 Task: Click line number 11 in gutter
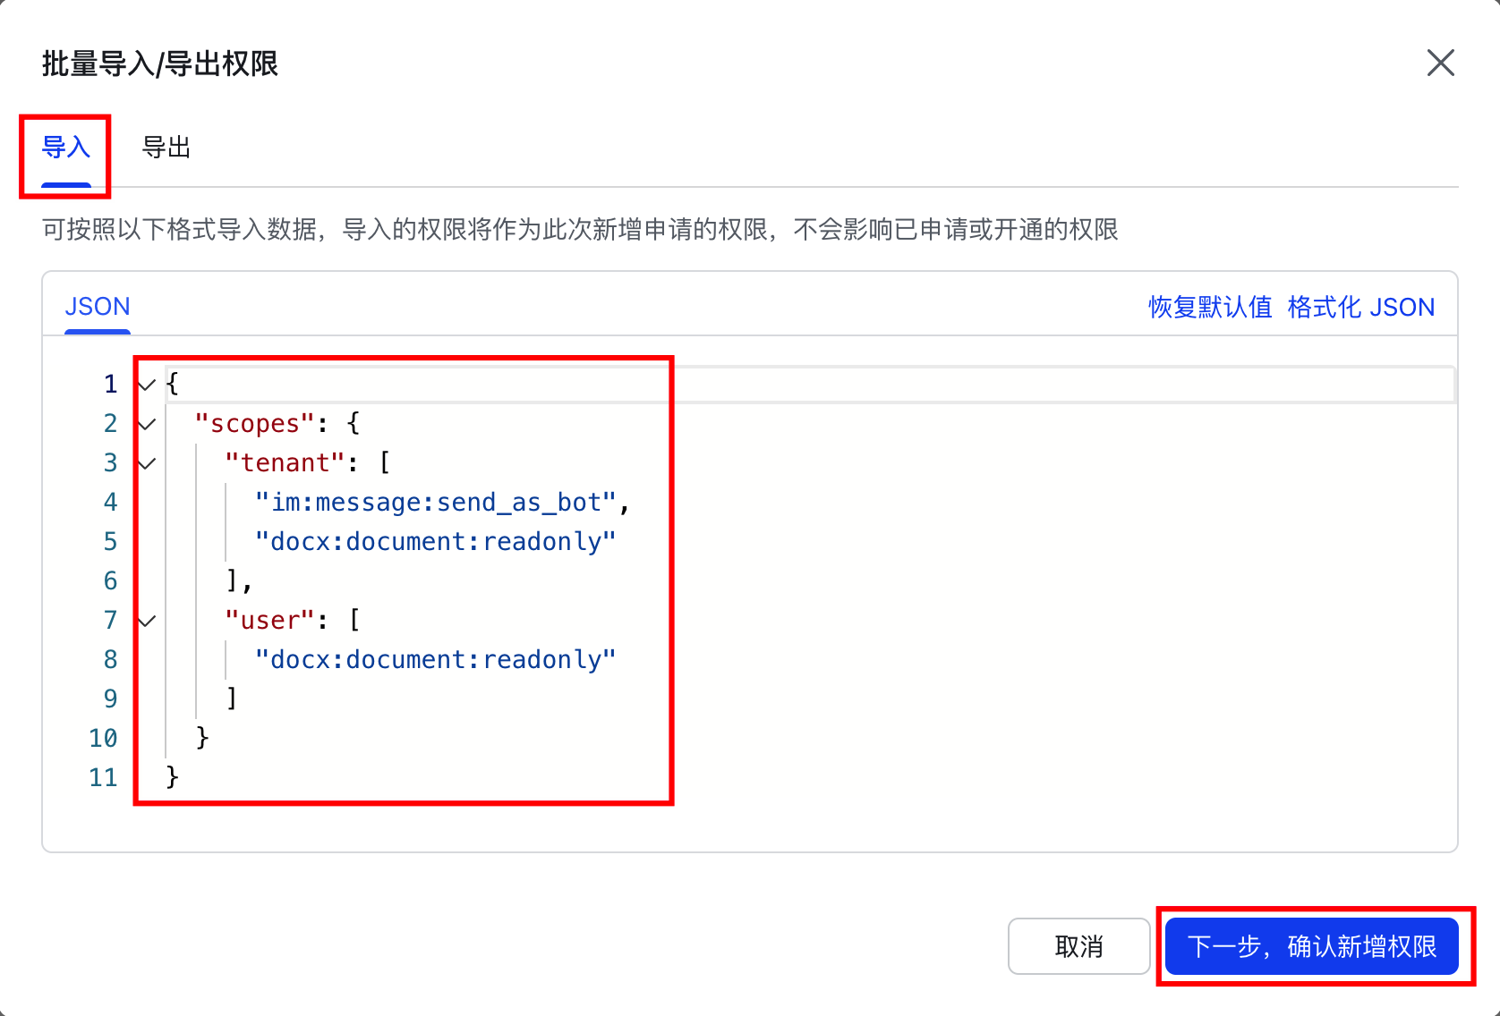click(x=103, y=777)
